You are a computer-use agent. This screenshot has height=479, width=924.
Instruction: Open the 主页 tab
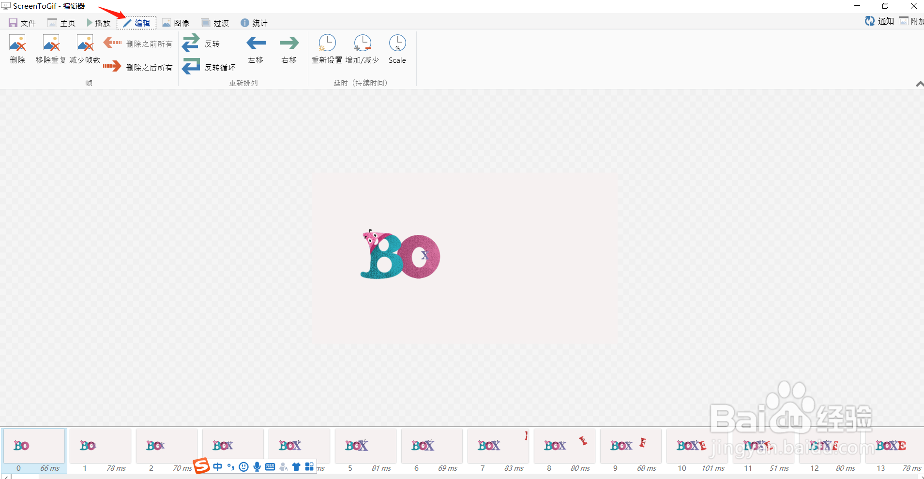tap(61, 23)
